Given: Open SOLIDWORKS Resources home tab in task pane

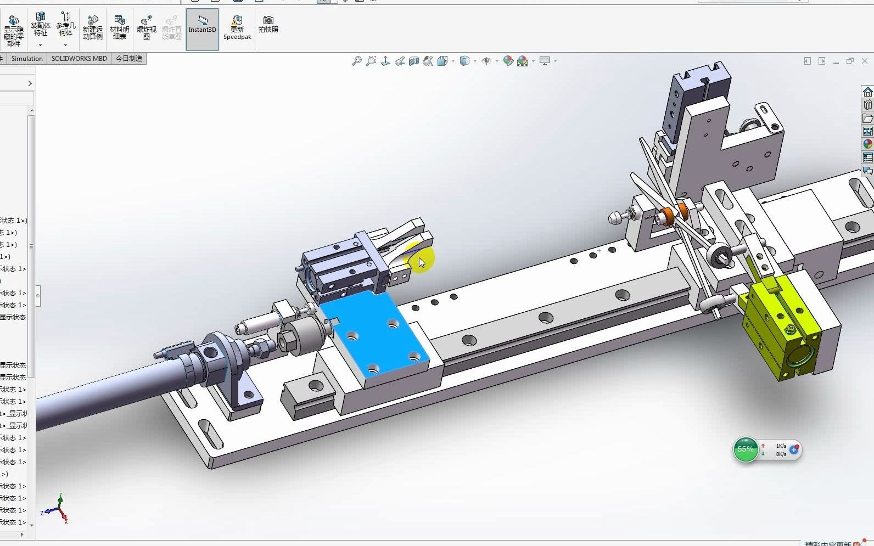Looking at the screenshot, I should tap(867, 92).
